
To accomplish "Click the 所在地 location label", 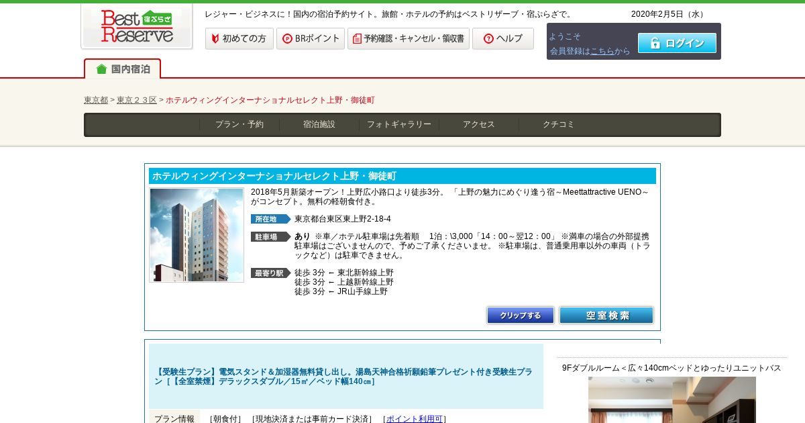I will (270, 219).
